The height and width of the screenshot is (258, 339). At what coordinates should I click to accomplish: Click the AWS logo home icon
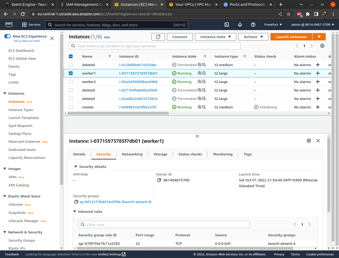coord(9,24)
